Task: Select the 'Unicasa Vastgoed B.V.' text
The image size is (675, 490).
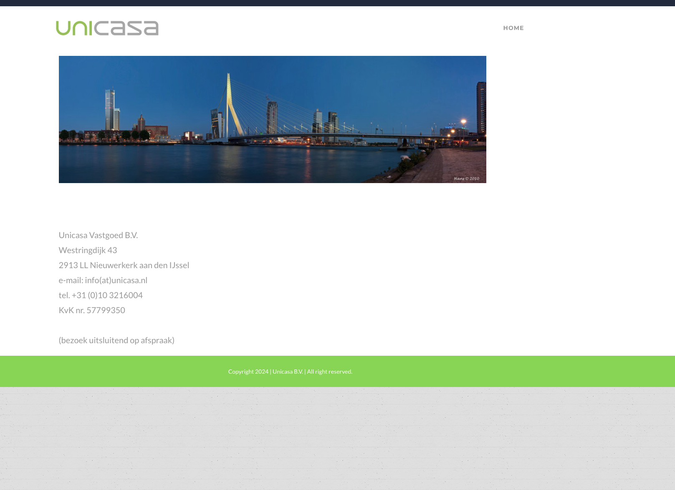Action: tap(98, 235)
